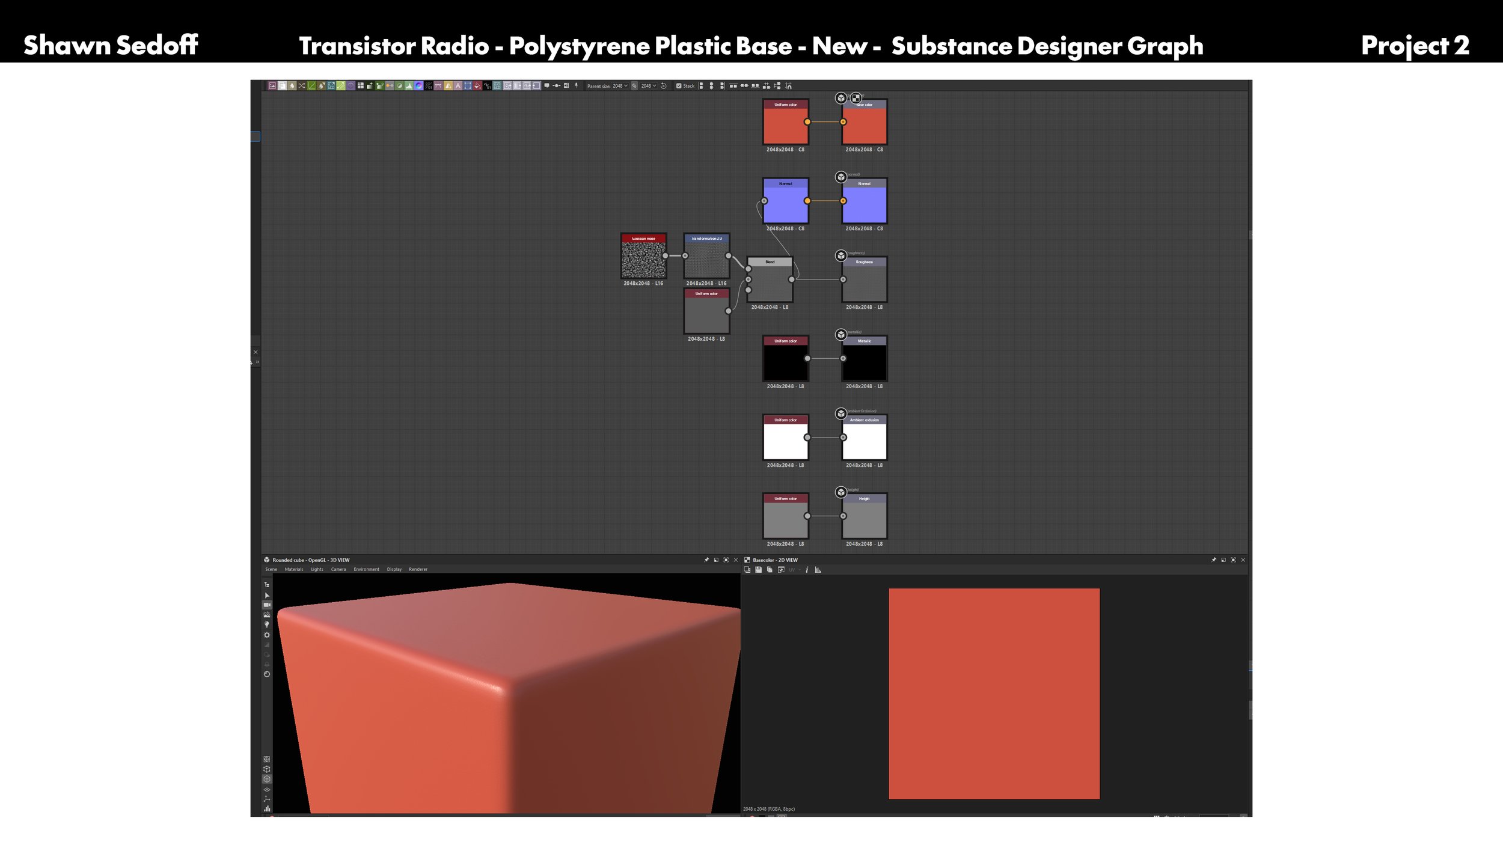This screenshot has height=845, width=1503.
Task: Toggle the selection arrow in 3D view sidebar
Action: point(267,596)
